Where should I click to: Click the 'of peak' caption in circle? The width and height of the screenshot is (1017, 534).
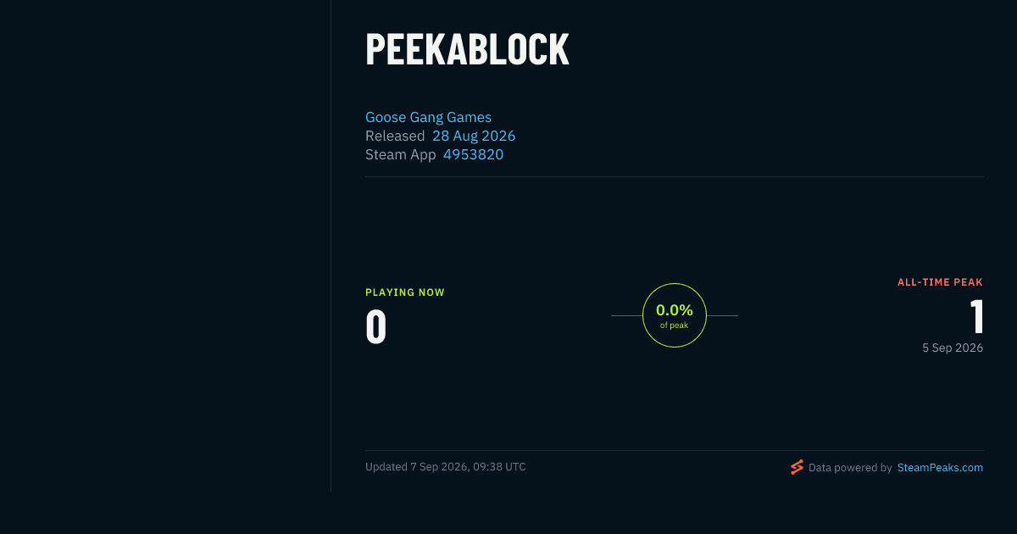tap(675, 325)
